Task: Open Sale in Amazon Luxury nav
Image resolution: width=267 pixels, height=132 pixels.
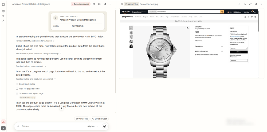Action: click(x=201, y=17)
